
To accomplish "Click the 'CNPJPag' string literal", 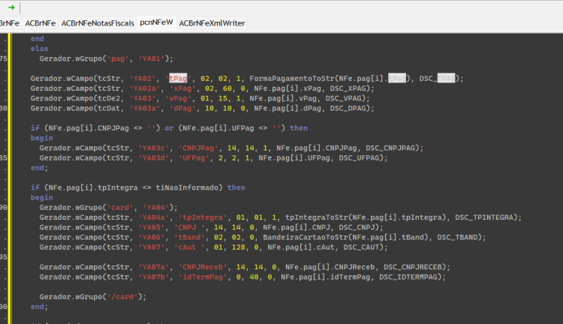I will coord(198,148).
